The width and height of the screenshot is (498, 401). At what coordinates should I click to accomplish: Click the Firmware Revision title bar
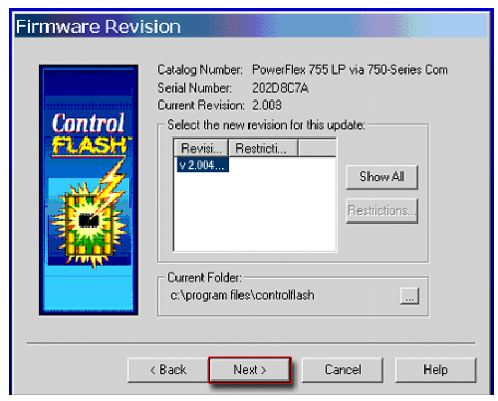(x=166, y=27)
